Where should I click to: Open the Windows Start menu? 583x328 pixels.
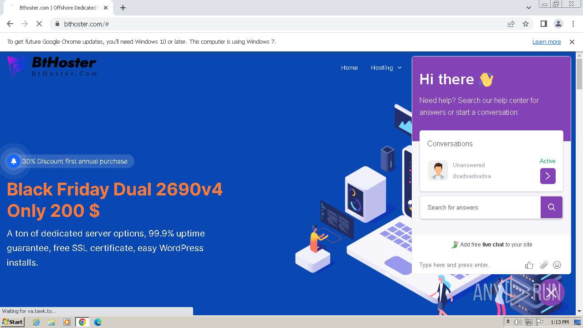click(13, 322)
